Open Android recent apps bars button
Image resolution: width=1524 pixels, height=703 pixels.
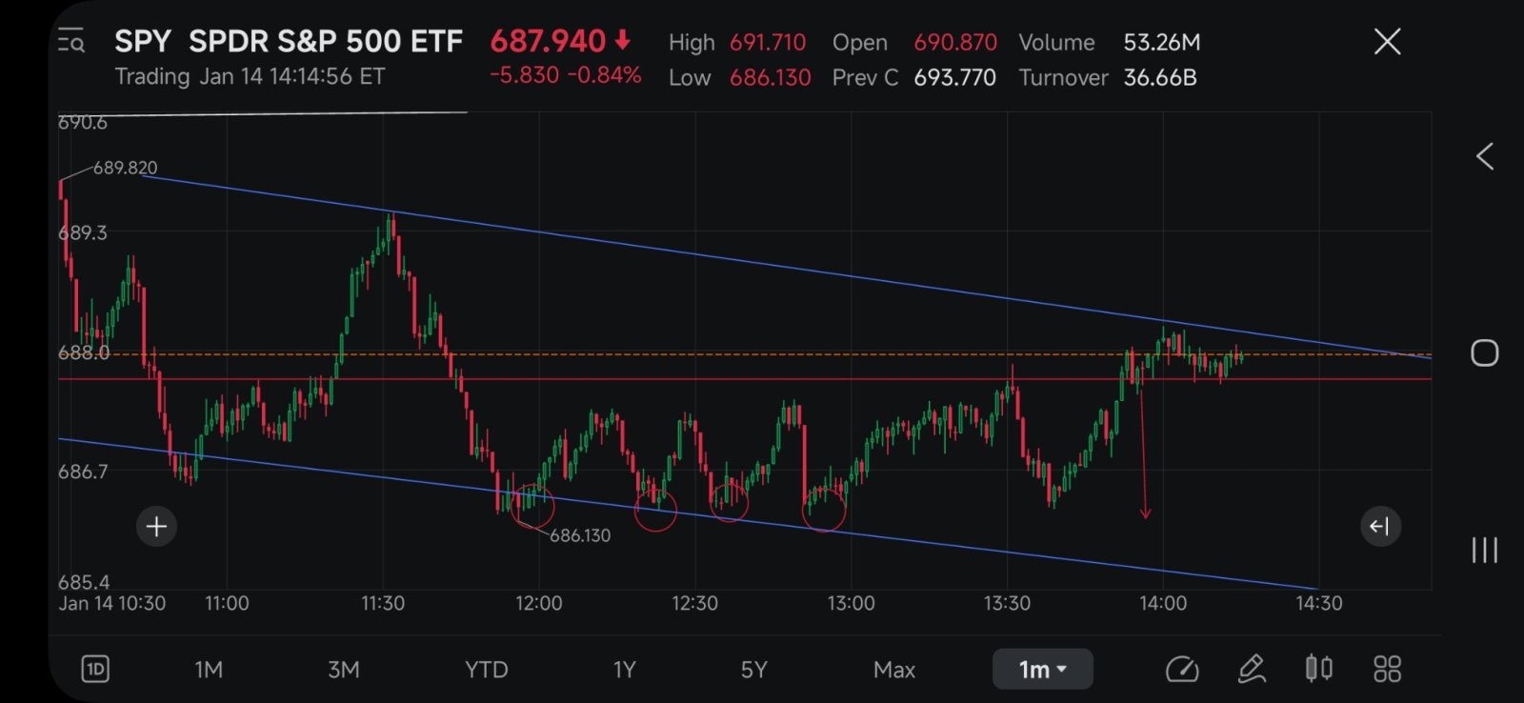tap(1485, 550)
